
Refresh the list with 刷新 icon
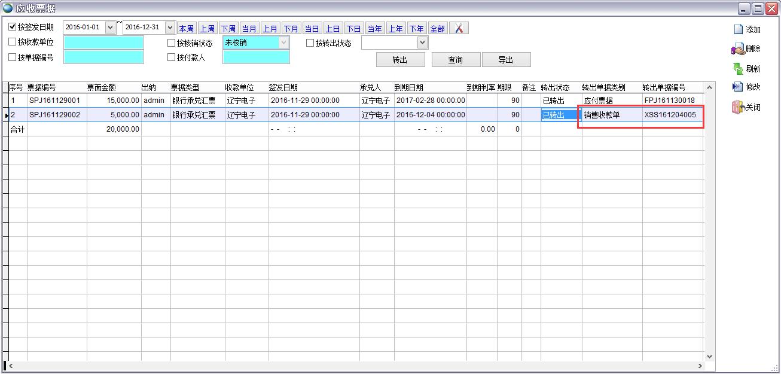pos(738,68)
